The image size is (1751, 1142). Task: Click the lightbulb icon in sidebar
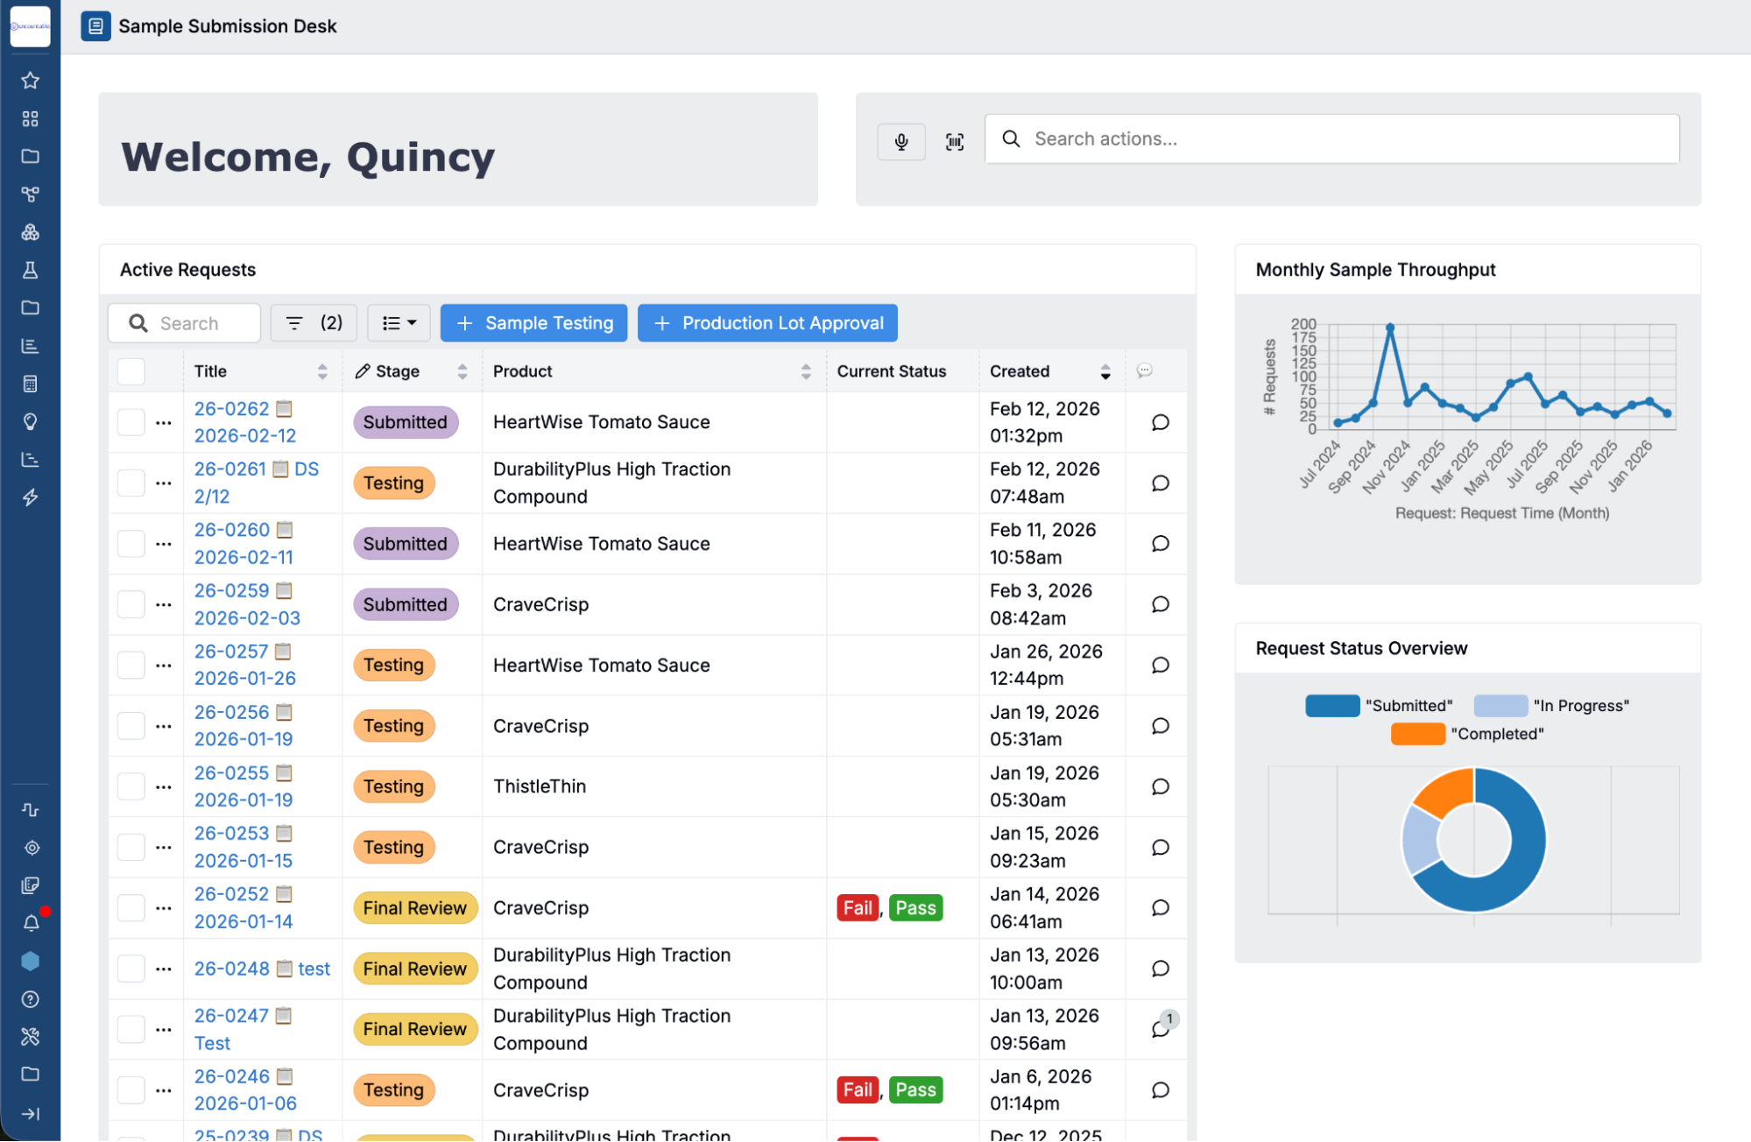pos(31,422)
